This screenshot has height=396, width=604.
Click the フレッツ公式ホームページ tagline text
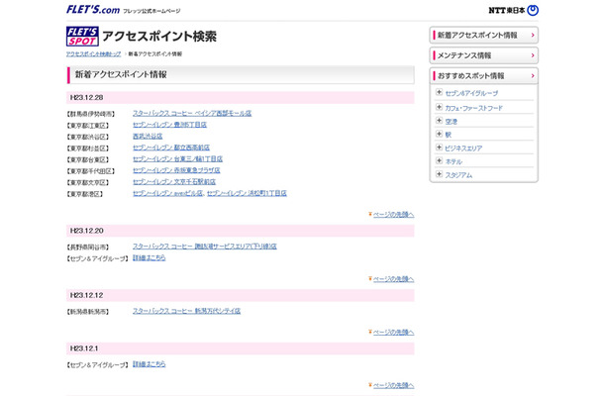pyautogui.click(x=151, y=11)
